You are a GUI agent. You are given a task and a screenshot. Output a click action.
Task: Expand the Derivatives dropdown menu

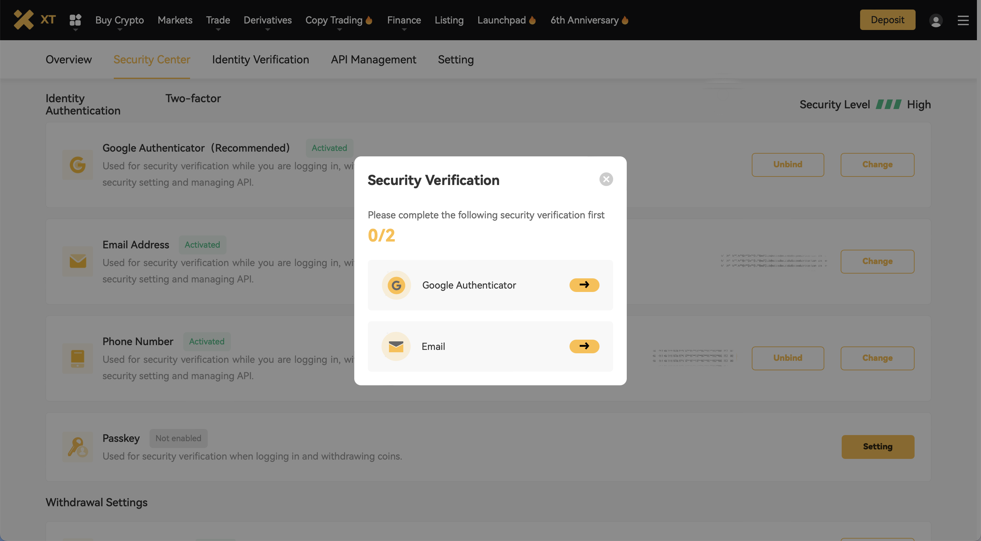[x=267, y=20]
